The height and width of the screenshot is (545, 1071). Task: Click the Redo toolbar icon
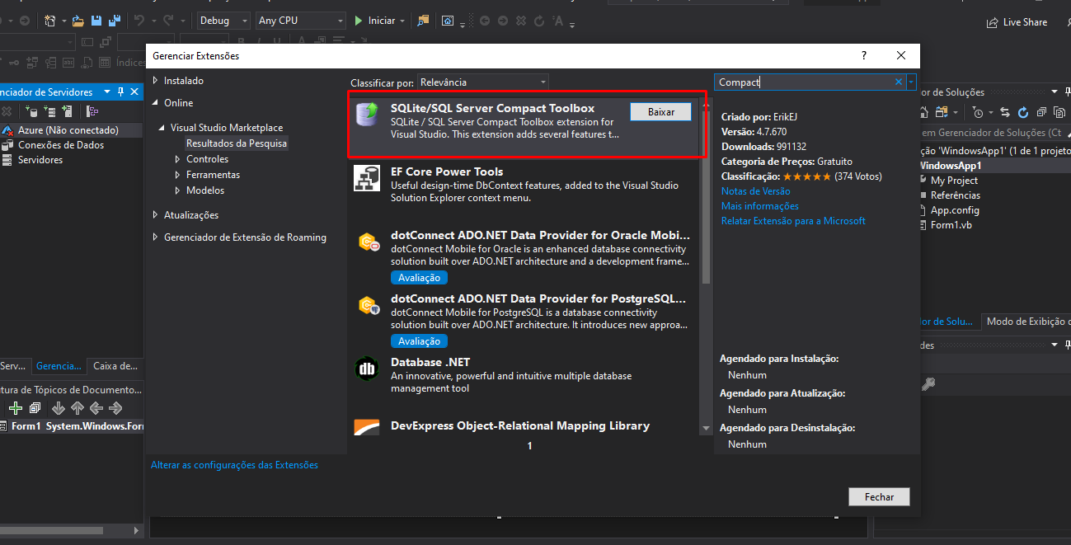click(168, 21)
